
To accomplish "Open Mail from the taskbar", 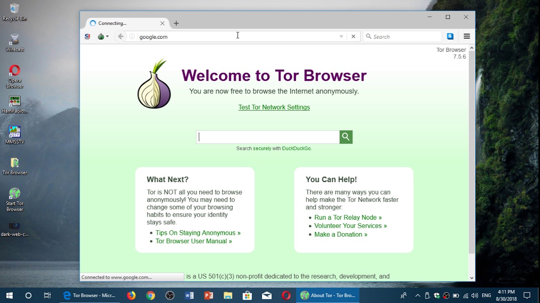I will pos(267,295).
